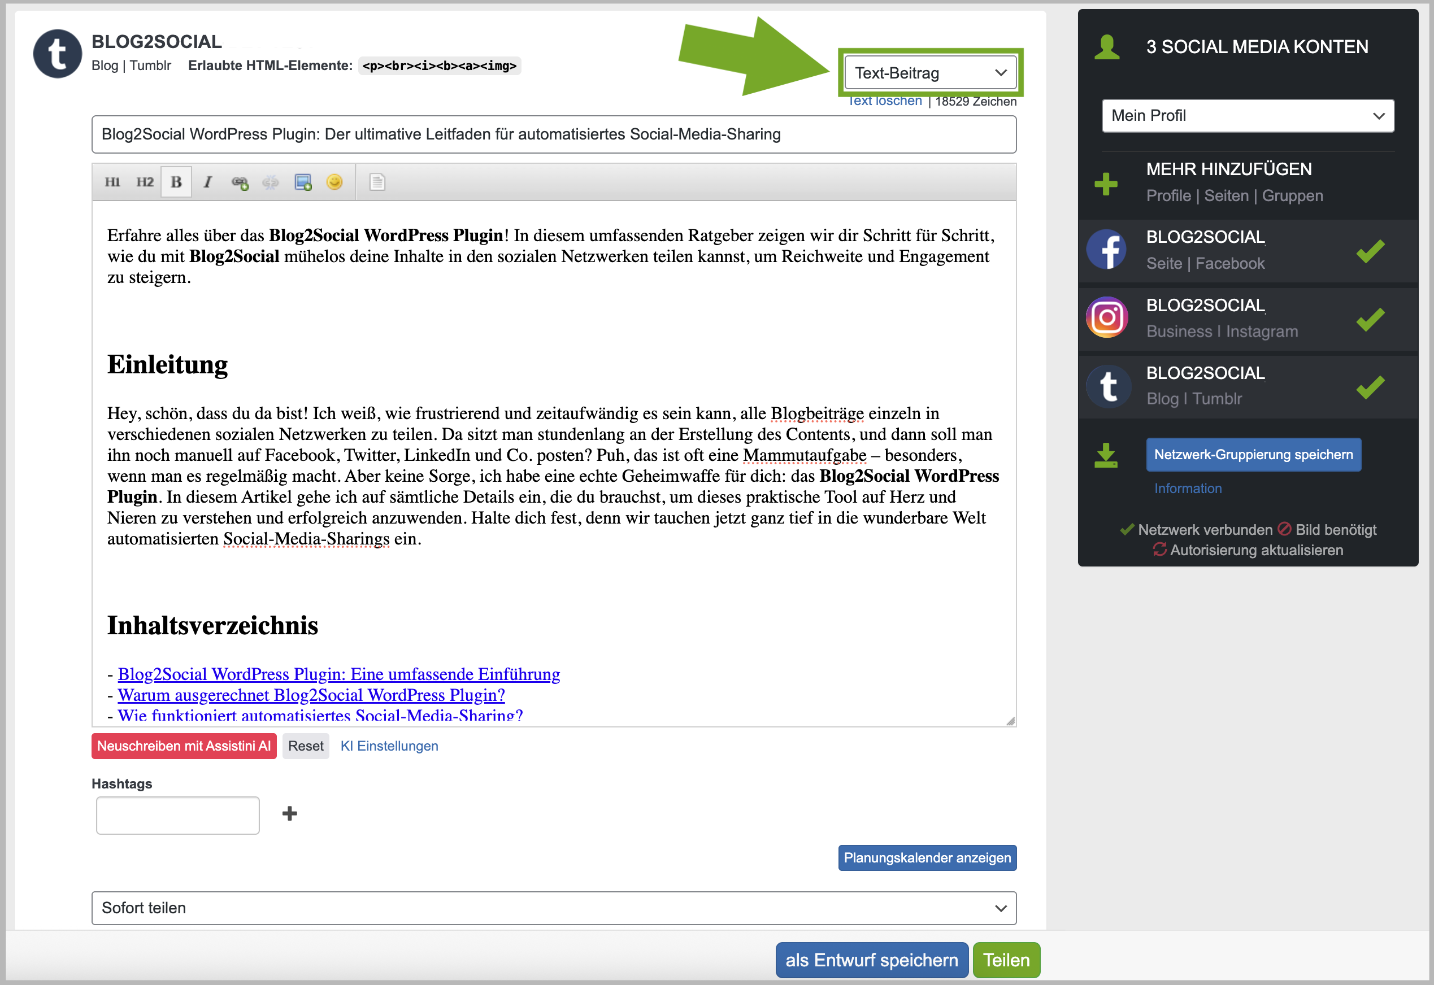This screenshot has height=985, width=1434.
Task: Click the green Teilen button
Action: [1006, 960]
